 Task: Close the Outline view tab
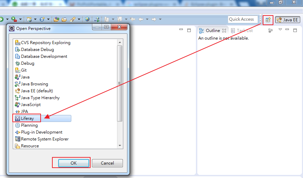pyautogui.click(x=224, y=31)
